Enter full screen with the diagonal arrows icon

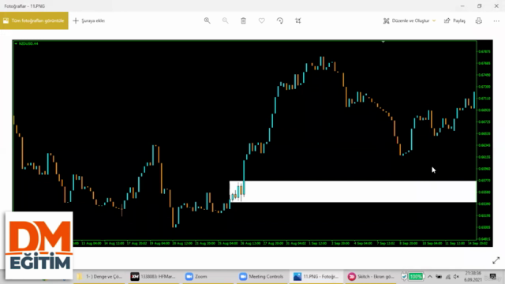coord(496,260)
